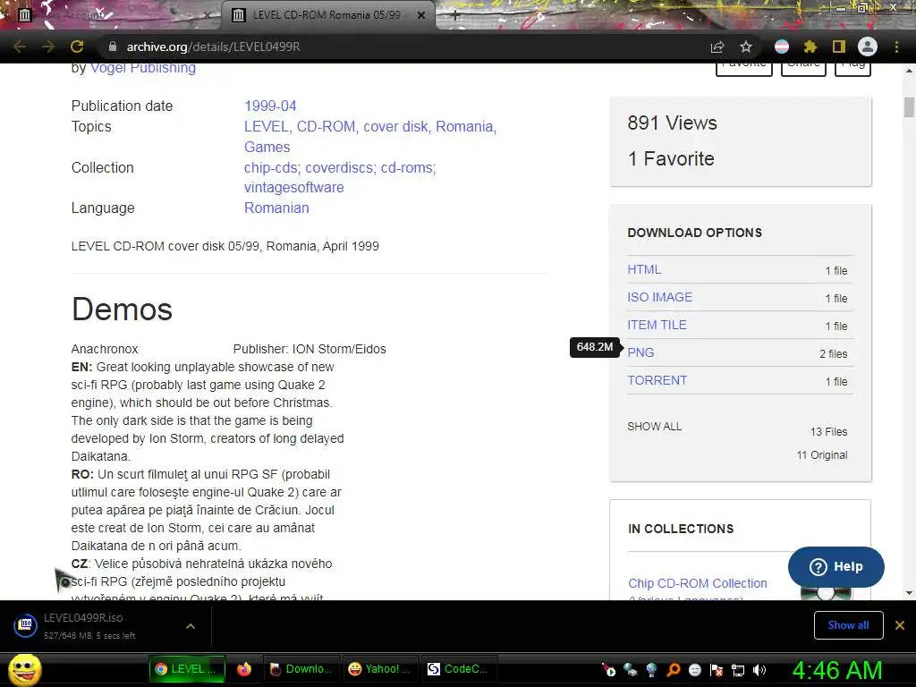Click the orange magnifier tray icon

click(674, 669)
